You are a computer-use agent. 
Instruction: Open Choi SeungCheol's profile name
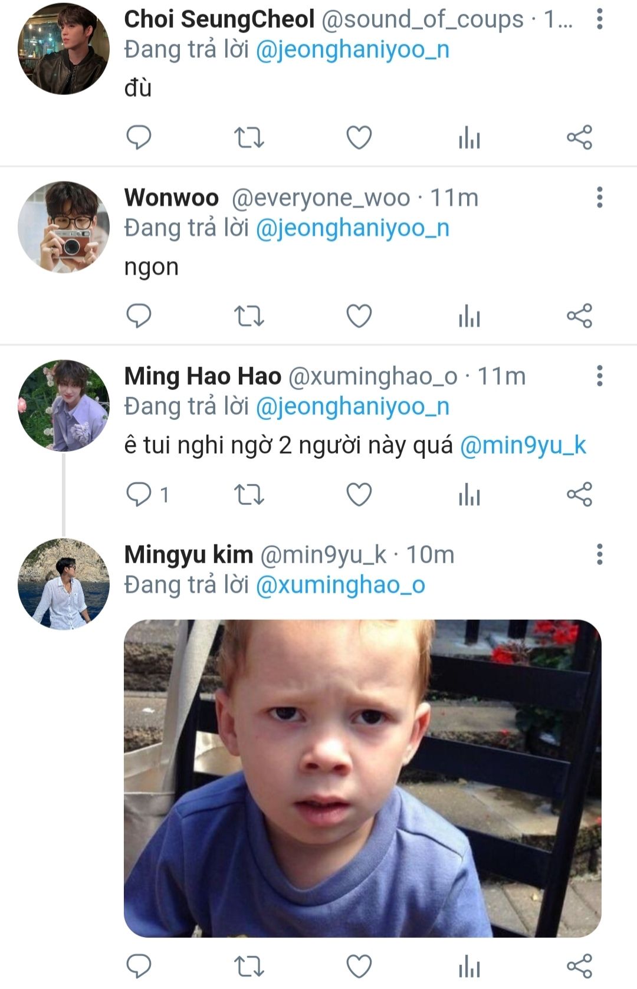(x=219, y=19)
